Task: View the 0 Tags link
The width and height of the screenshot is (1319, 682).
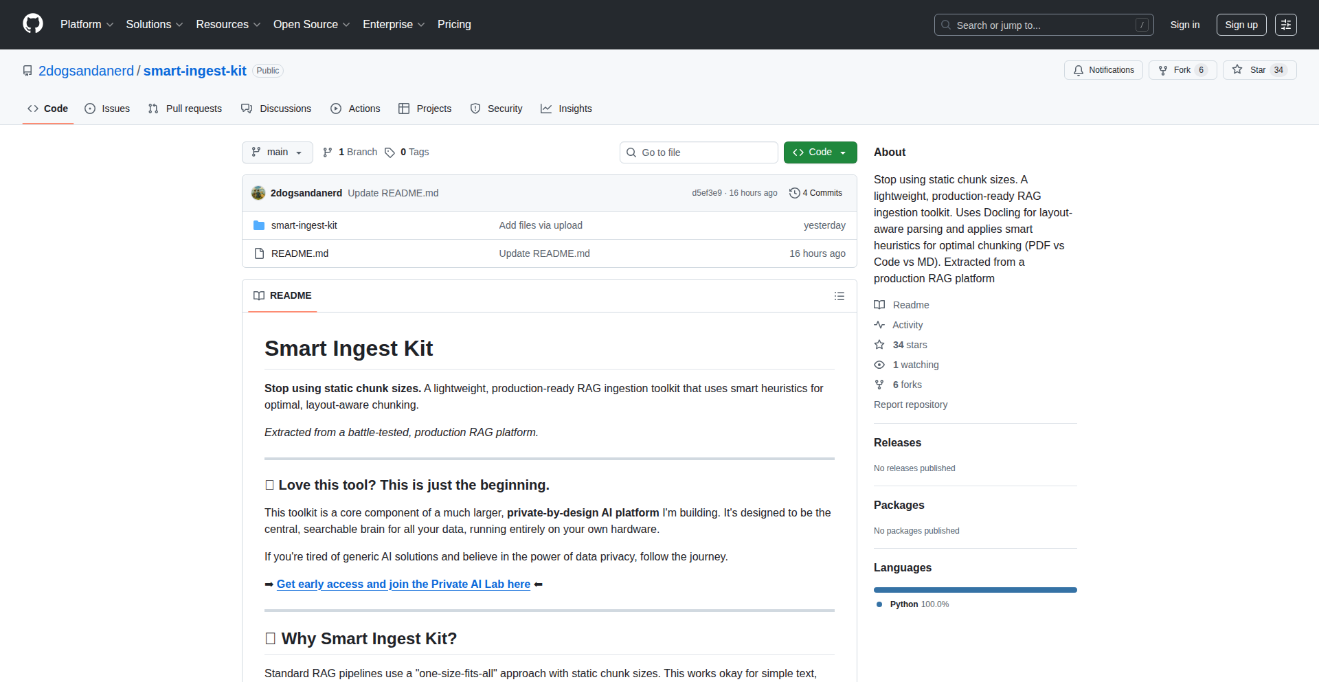Action: [407, 152]
